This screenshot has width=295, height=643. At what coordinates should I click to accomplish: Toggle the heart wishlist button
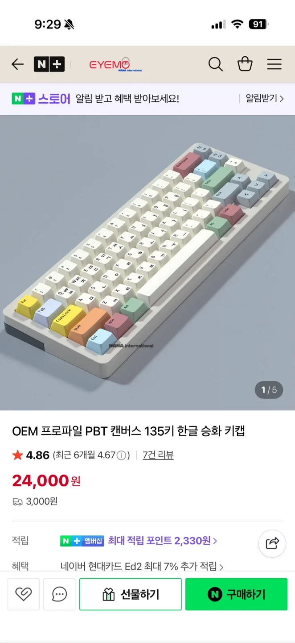pos(24,594)
